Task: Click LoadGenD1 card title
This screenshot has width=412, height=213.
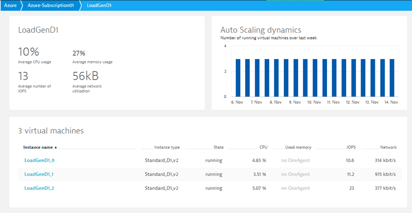Action: pyautogui.click(x=38, y=30)
